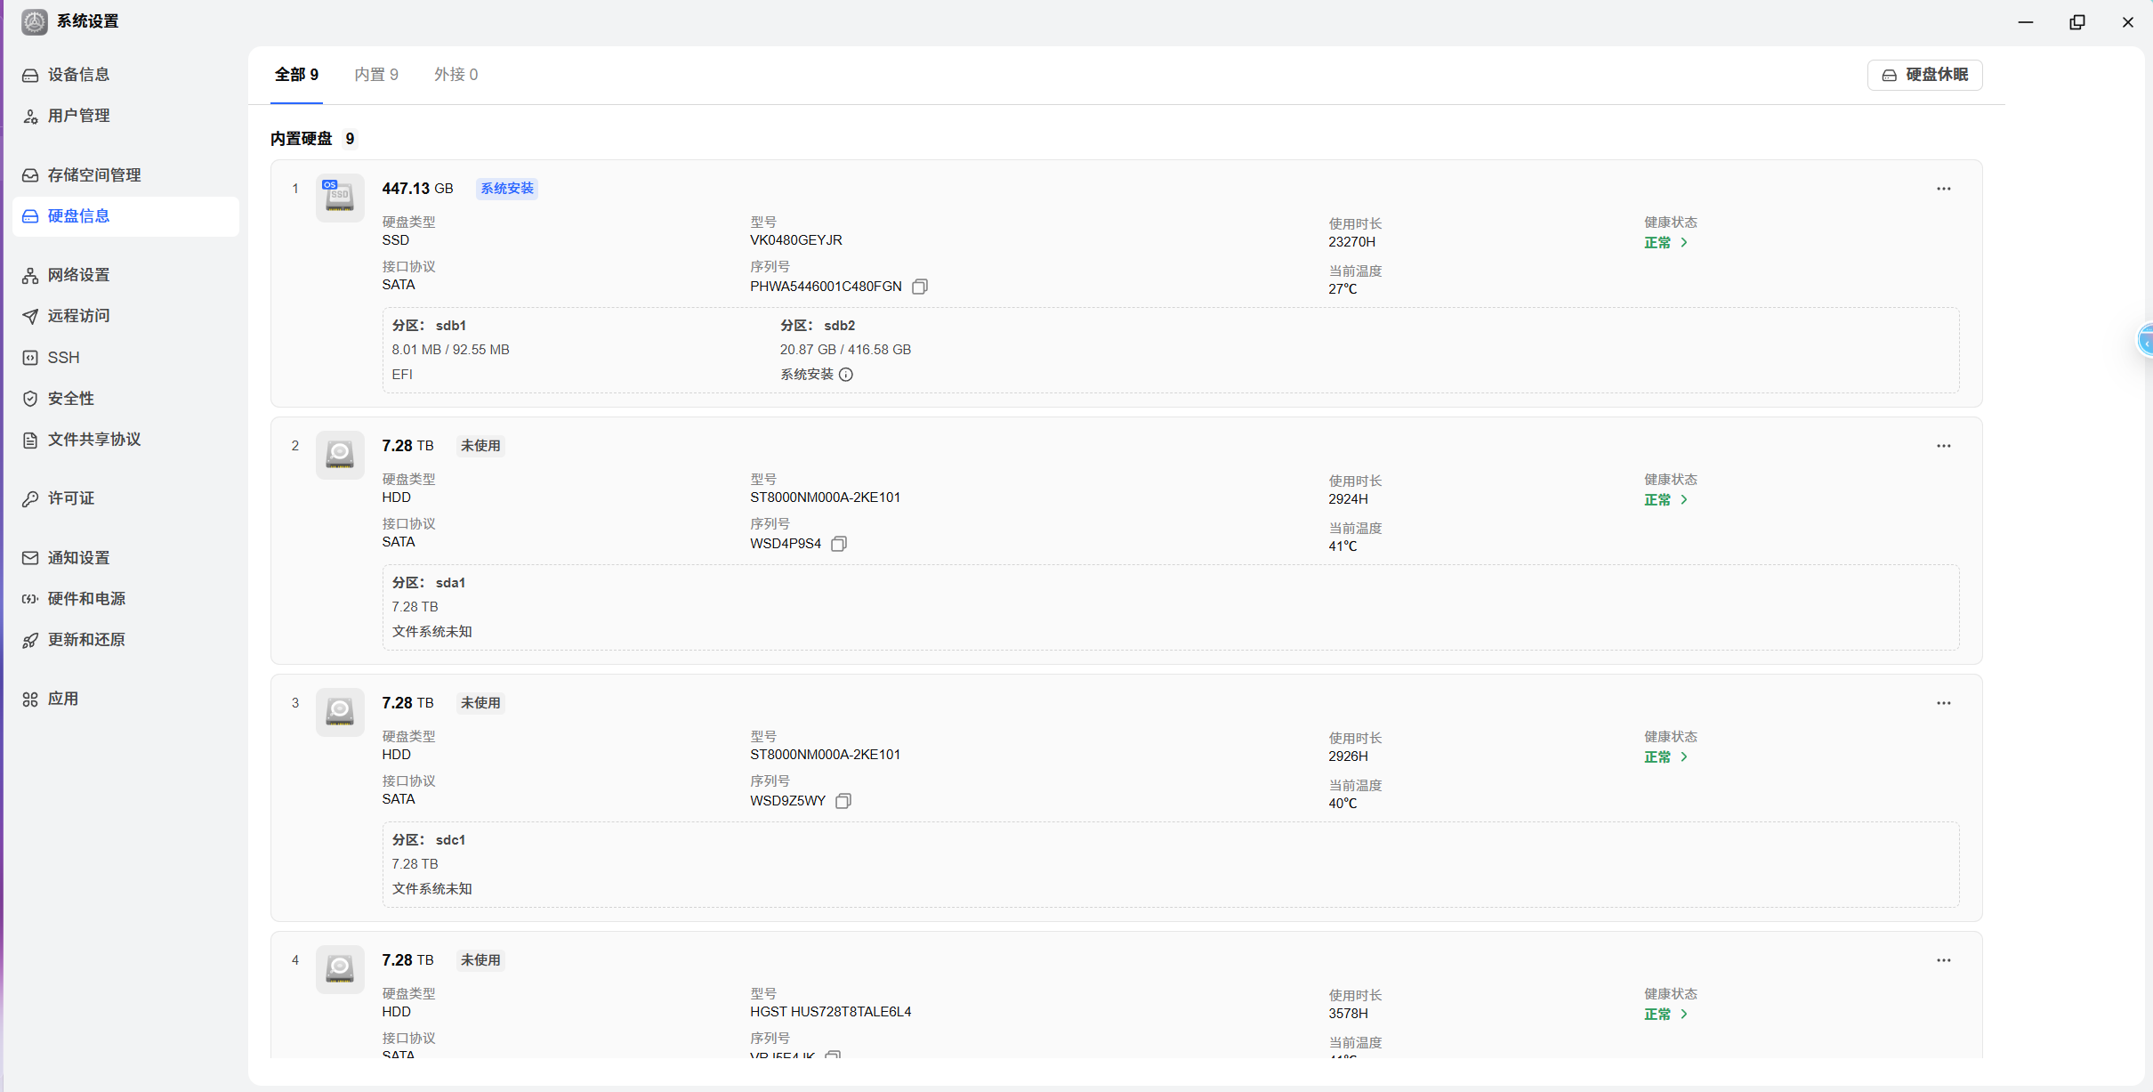
Task: Open more options menu for disk 2
Action: (1943, 446)
